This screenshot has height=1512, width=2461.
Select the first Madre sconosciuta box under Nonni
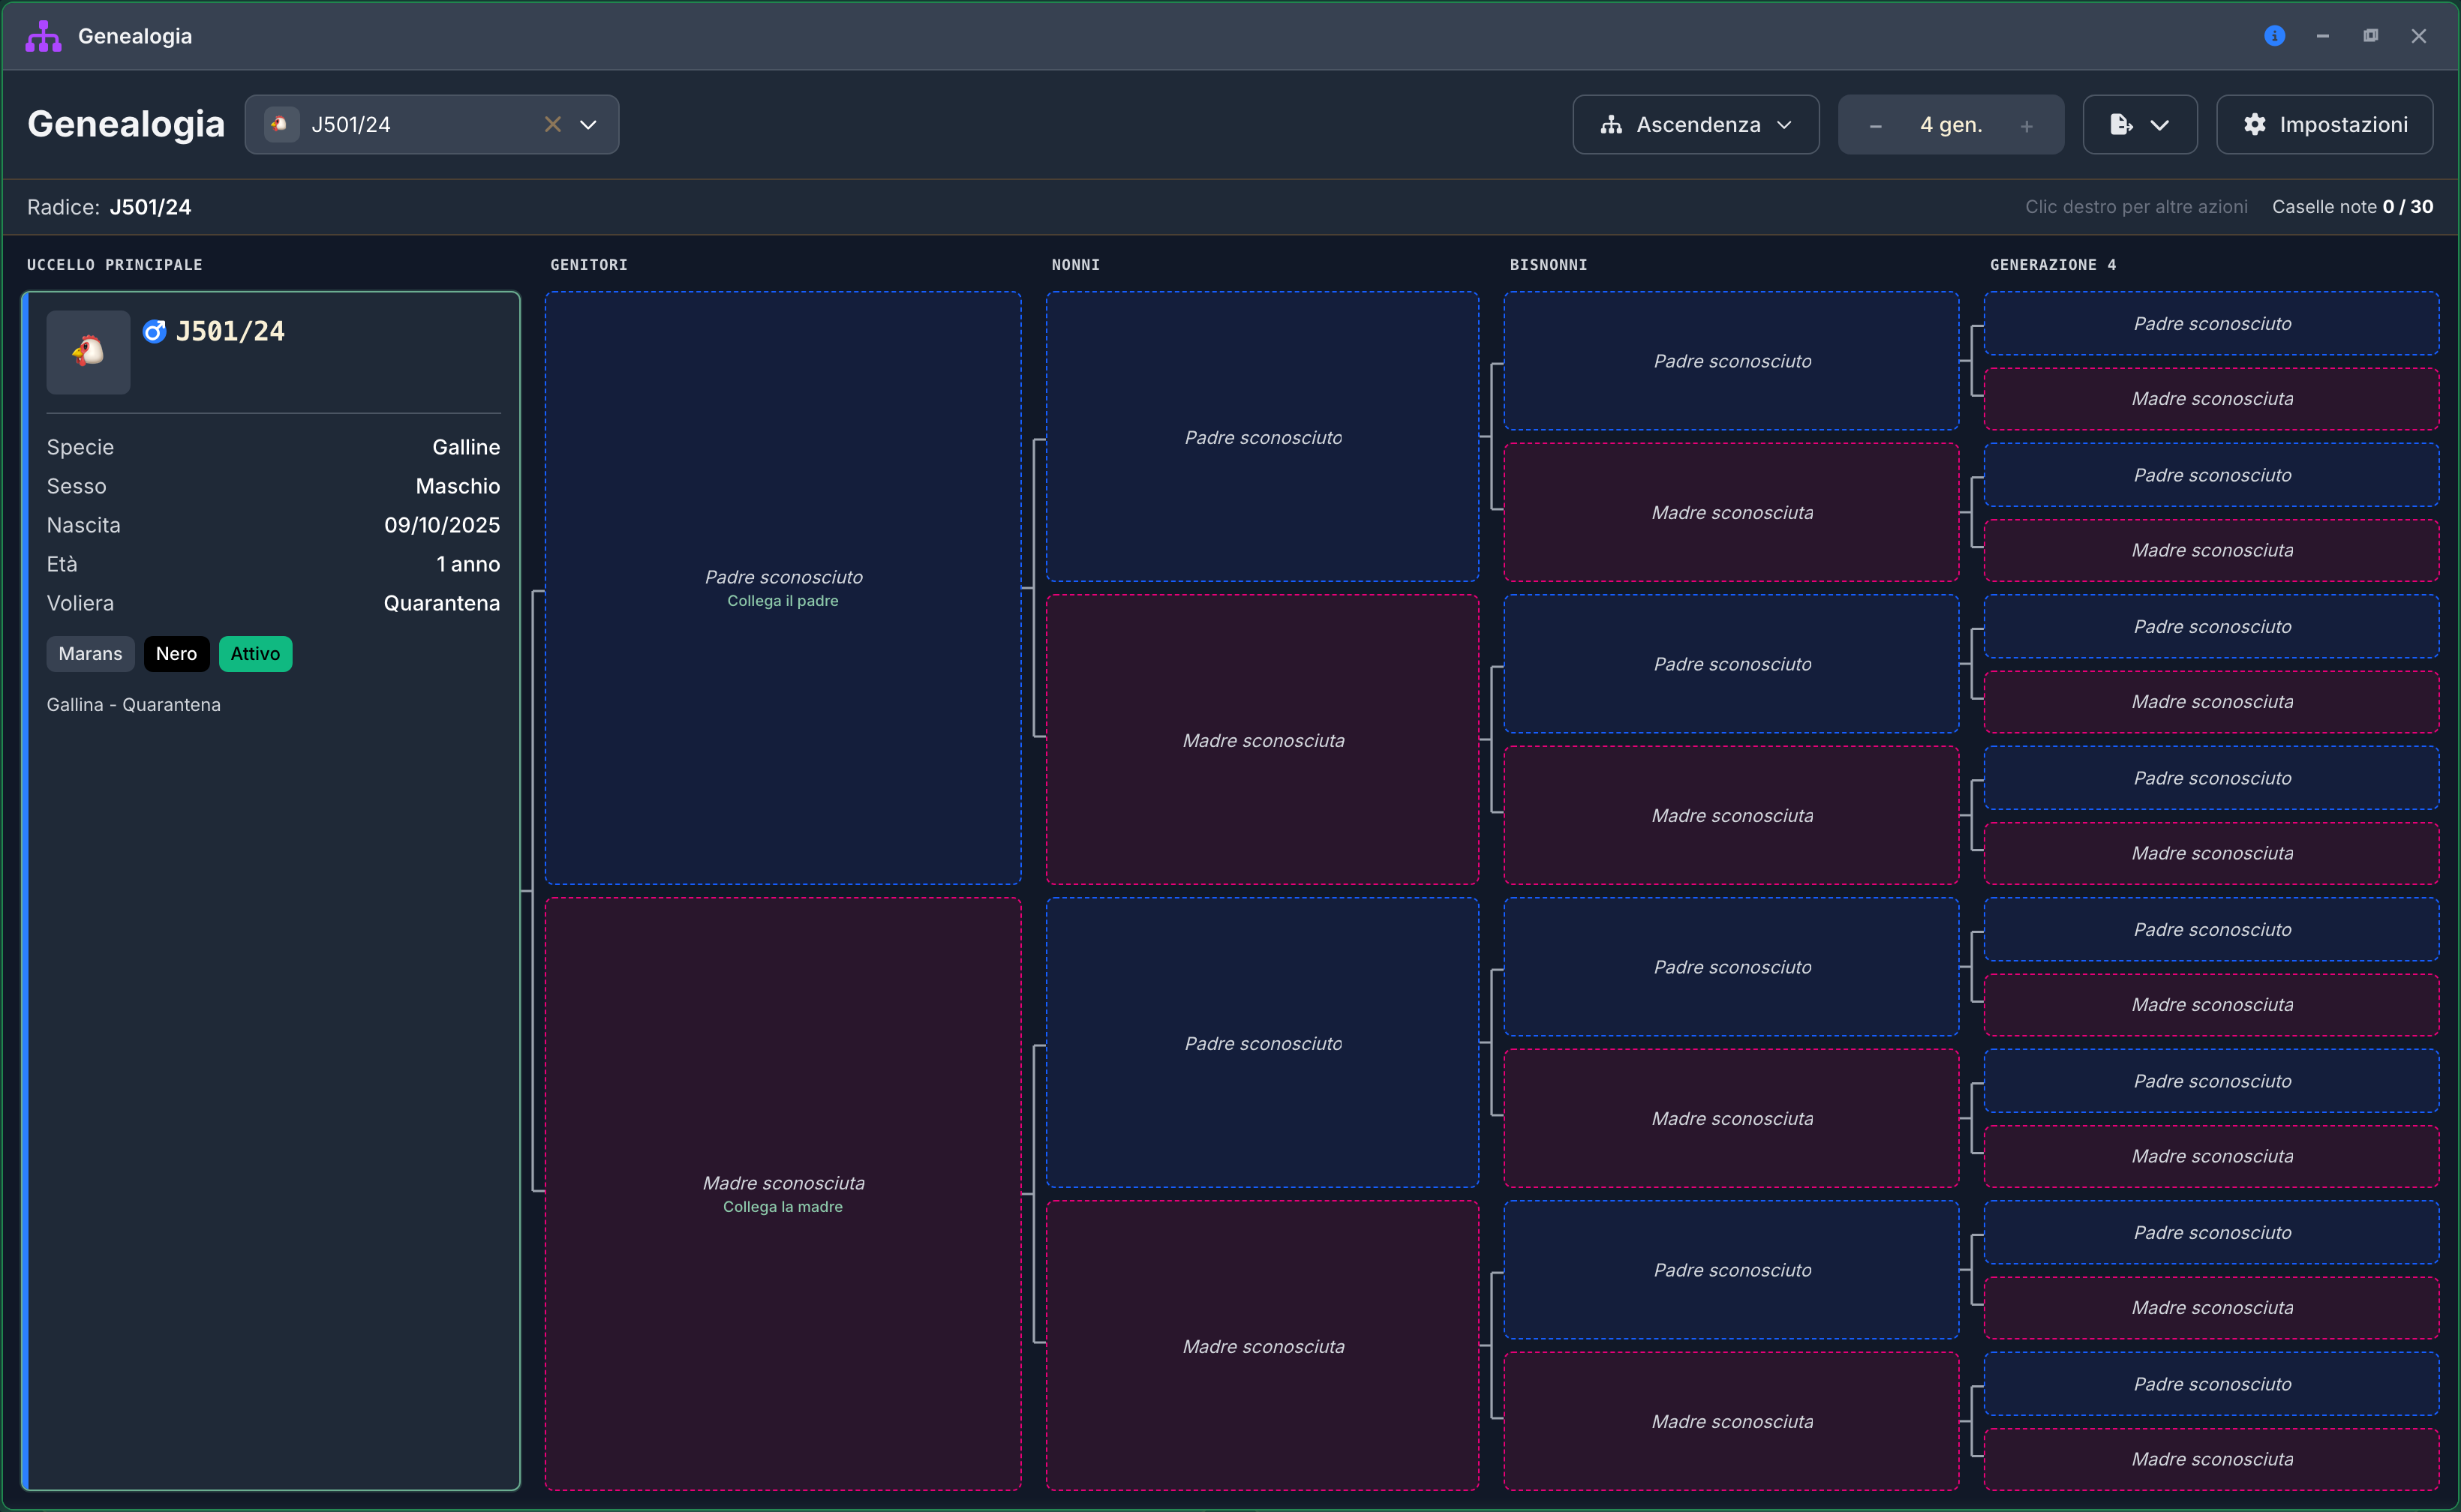click(1261, 740)
